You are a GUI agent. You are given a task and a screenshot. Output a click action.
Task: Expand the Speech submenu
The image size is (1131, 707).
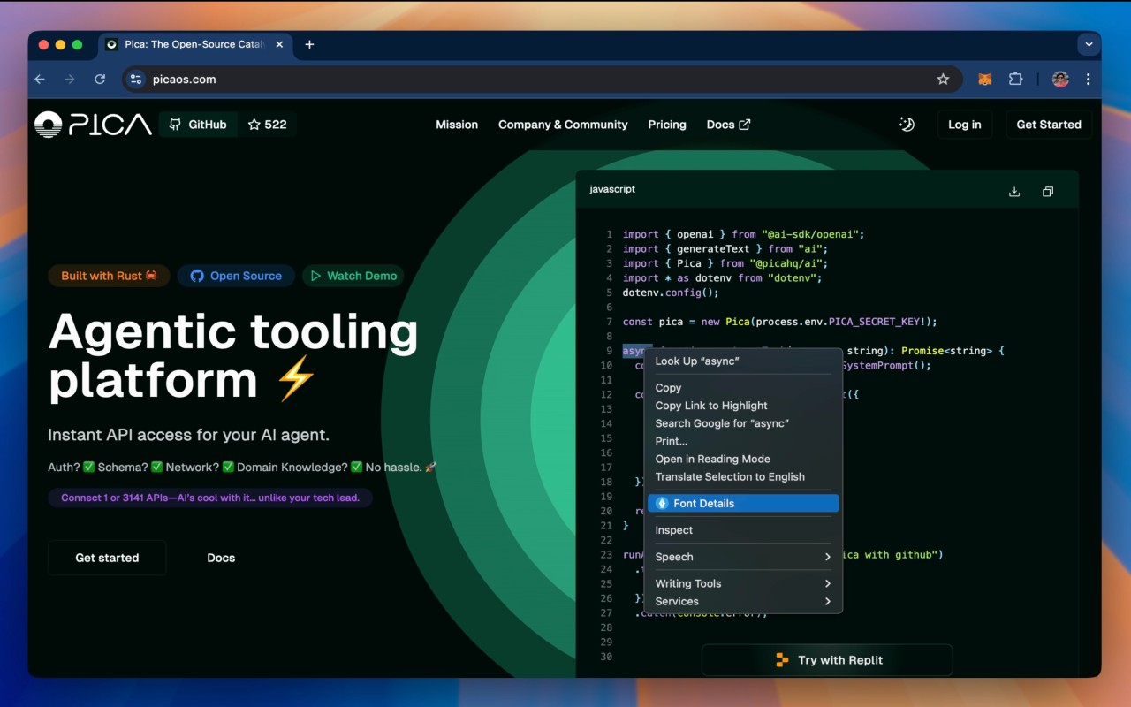(743, 557)
